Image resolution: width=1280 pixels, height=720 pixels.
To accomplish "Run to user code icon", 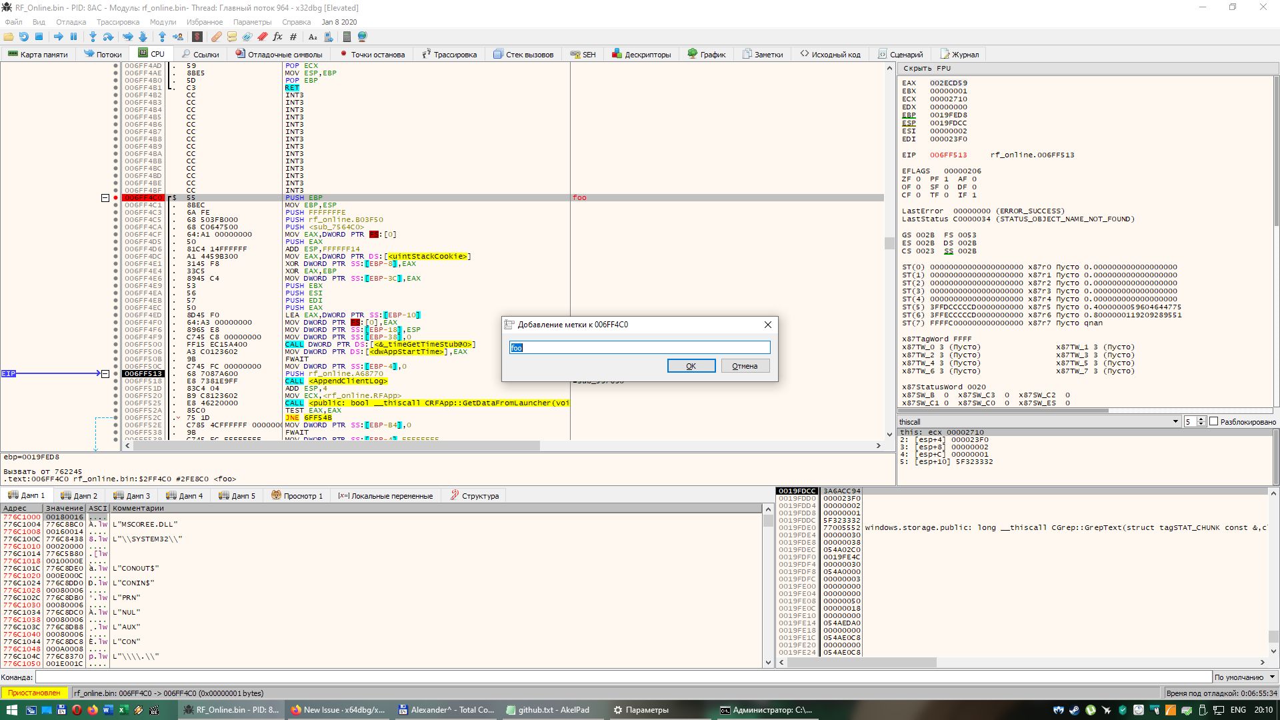I will (177, 37).
